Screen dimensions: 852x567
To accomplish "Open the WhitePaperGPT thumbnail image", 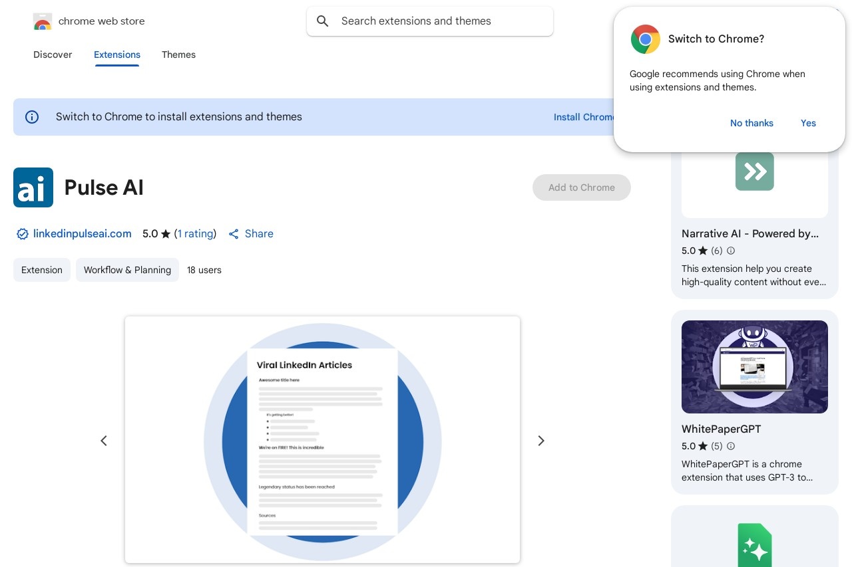I will tap(755, 367).
